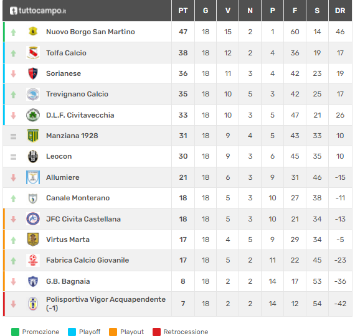355x336 pixels.
Task: Sort table by PT column header
Action: [183, 11]
